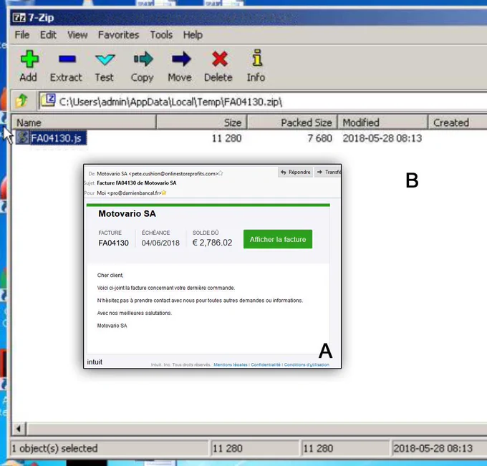Screen dimensions: 487x466
Task: Open the Confidentialité link
Action: pyautogui.click(x=266, y=364)
